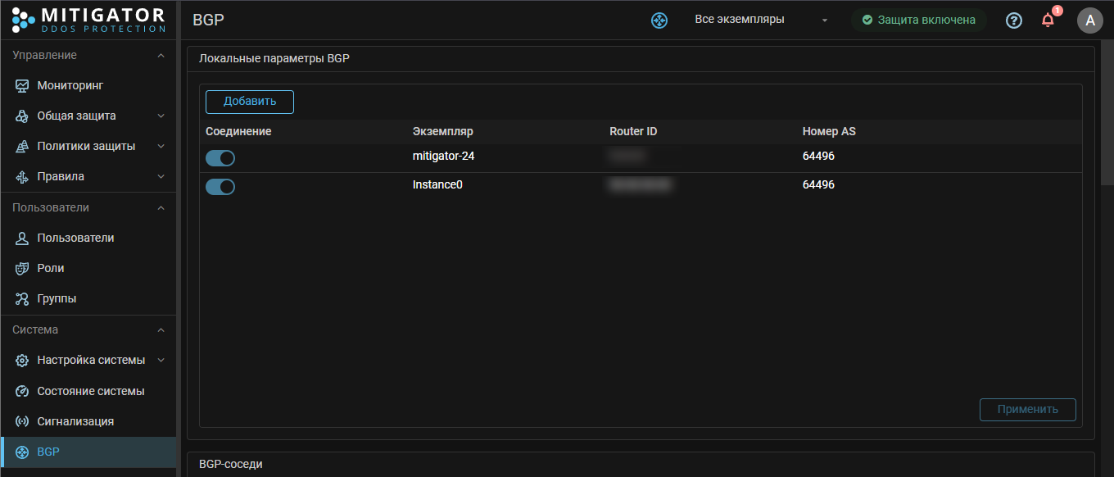Click the Monitoring icon in the sidebar
Viewport: 1114px width, 477px height.
coord(22,85)
